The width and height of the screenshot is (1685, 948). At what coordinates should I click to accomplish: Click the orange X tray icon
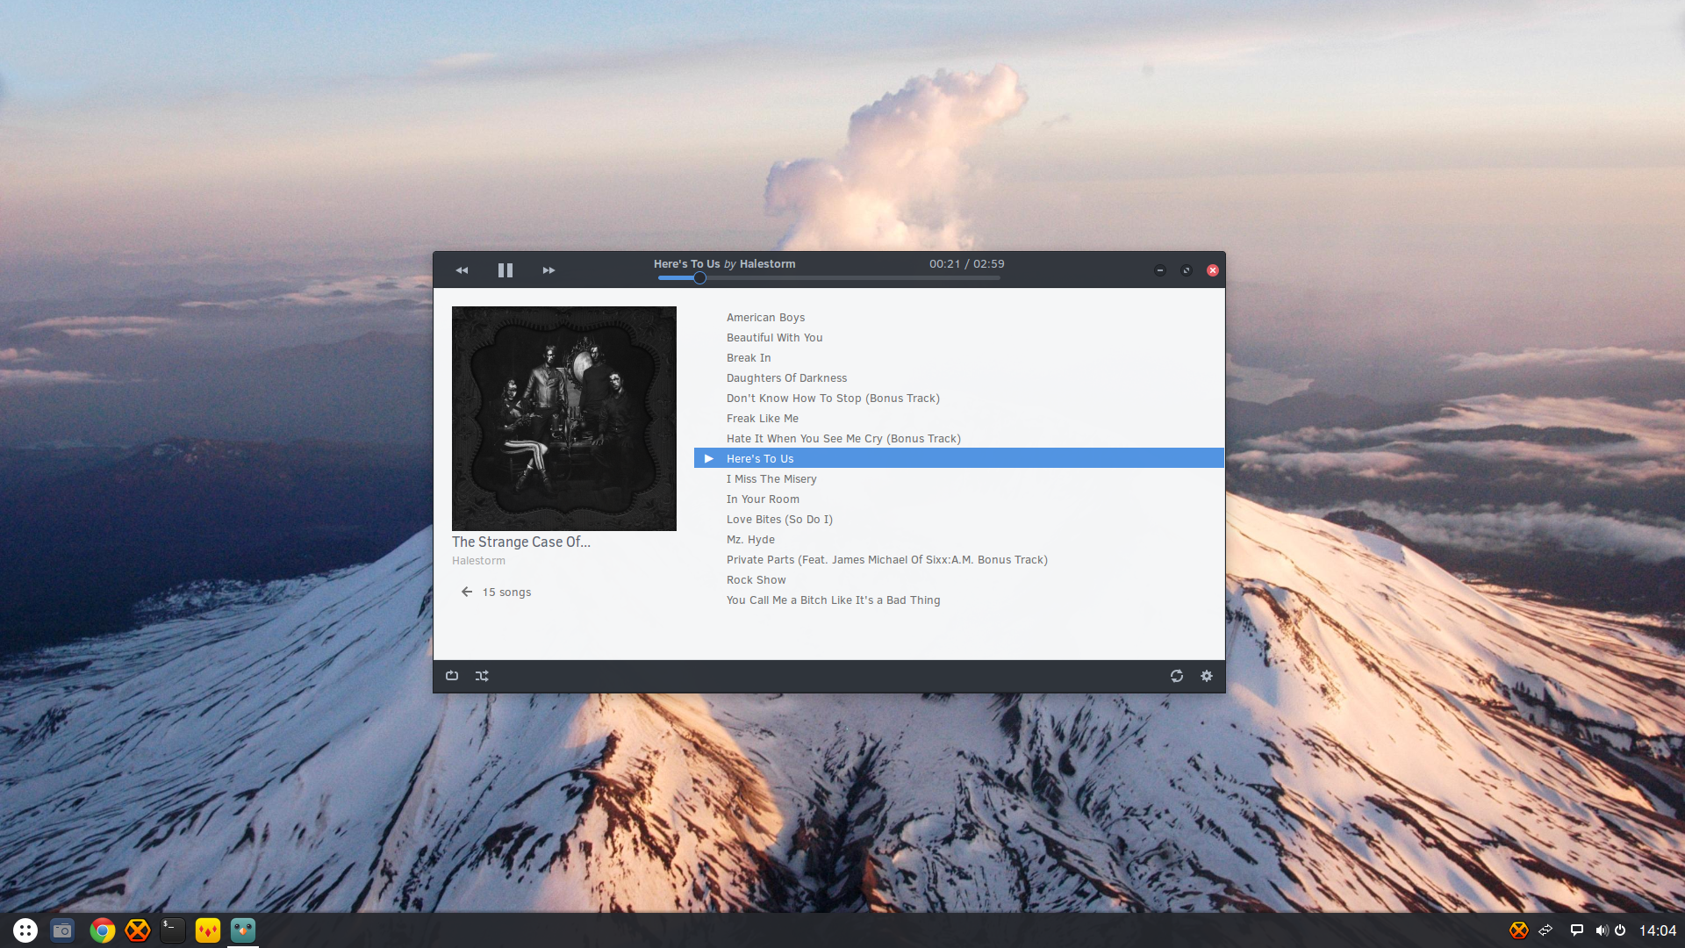[x=1519, y=930]
